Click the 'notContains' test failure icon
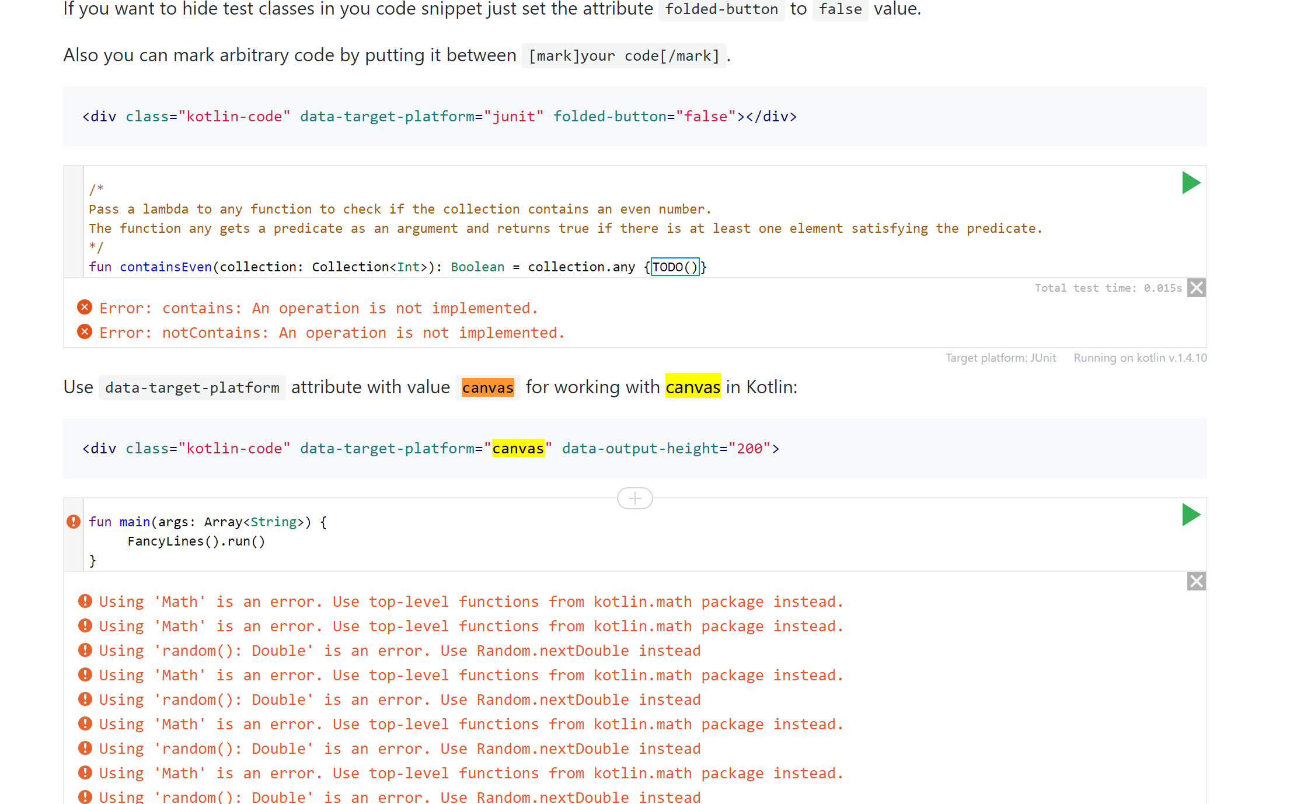Screen dimensions: 1304x804 (x=85, y=332)
